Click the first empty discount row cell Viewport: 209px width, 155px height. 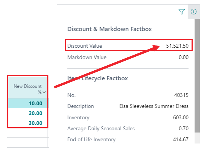(28, 133)
